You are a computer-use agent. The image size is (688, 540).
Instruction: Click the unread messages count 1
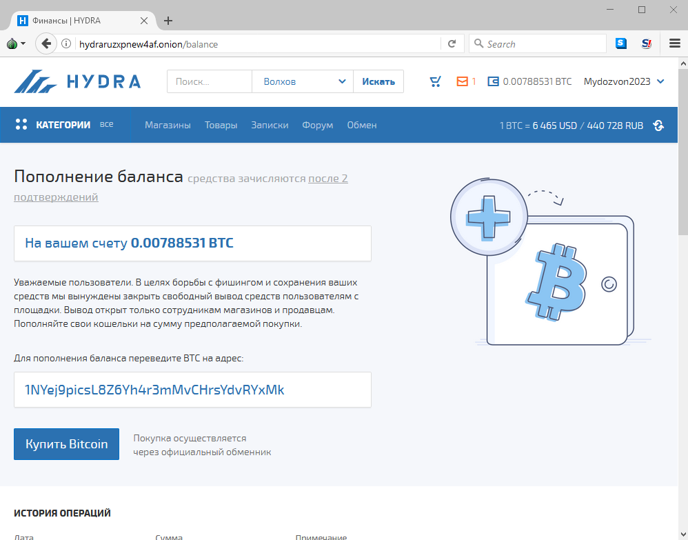tap(474, 81)
